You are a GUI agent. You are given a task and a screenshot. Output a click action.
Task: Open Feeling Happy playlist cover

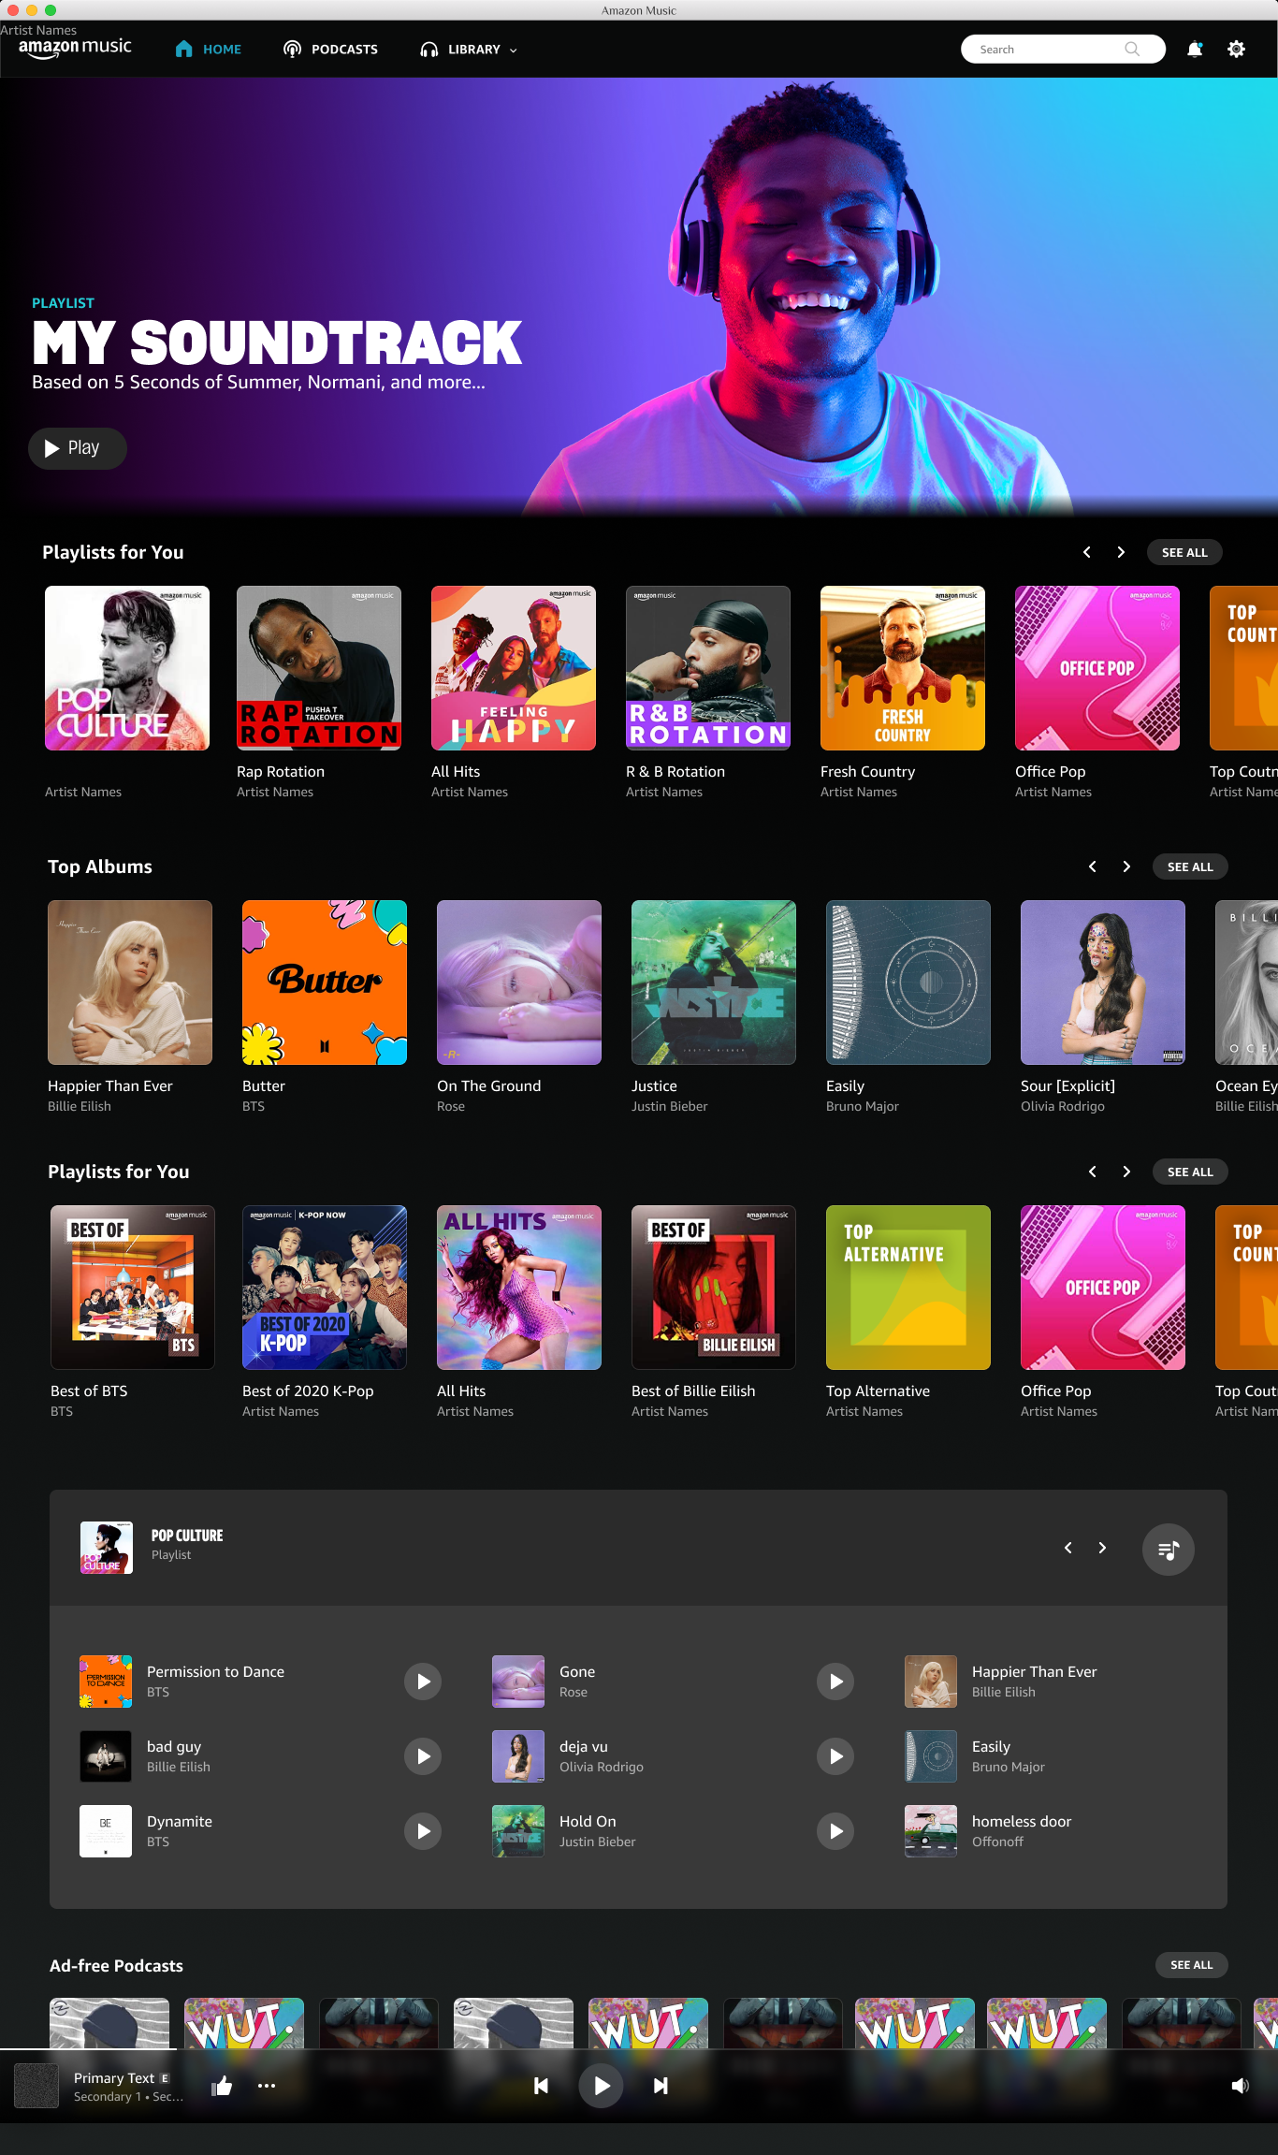coord(514,668)
